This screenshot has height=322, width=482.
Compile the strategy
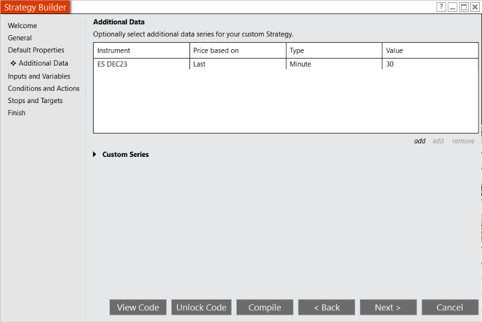[x=265, y=307]
